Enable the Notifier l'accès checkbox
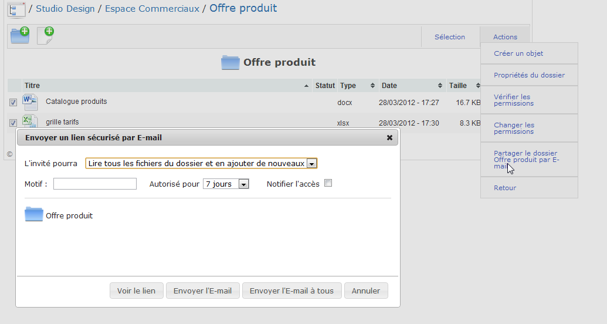Image resolution: width=607 pixels, height=324 pixels. pos(328,183)
